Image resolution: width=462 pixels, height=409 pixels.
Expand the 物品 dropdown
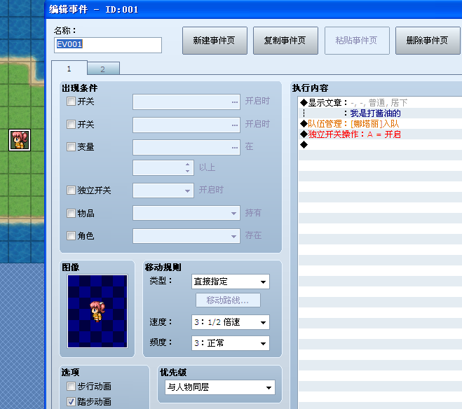point(186,213)
